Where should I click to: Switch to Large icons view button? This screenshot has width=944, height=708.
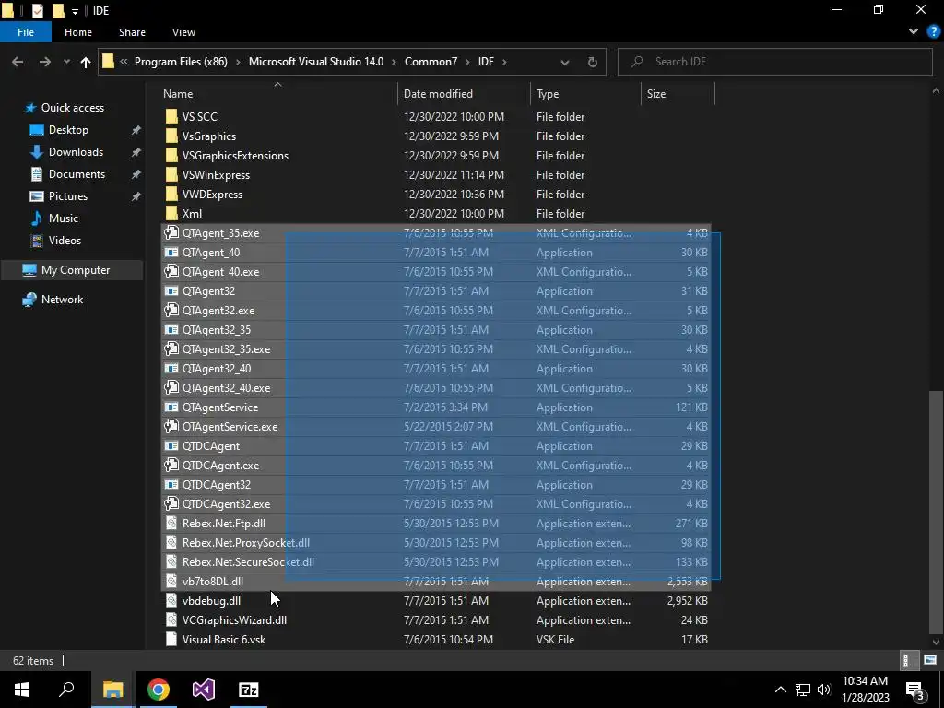[x=930, y=660]
